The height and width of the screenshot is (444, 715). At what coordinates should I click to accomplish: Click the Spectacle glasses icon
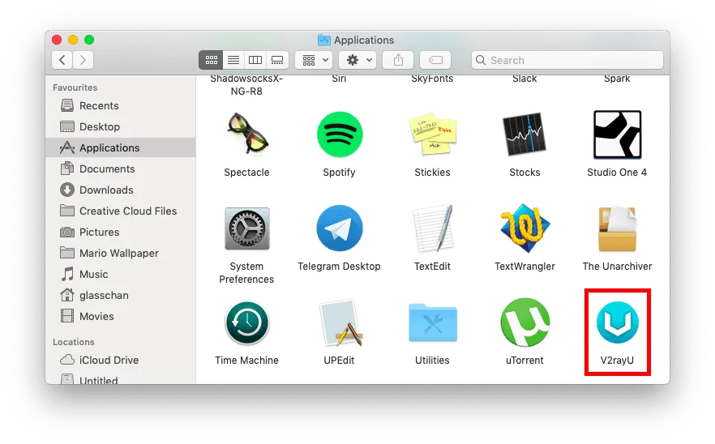click(246, 134)
